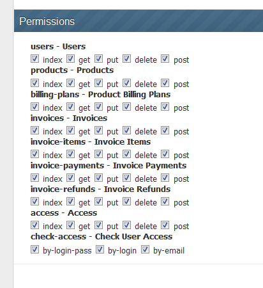The width and height of the screenshot is (263, 288).
Task: Toggle the by-email checkbox
Action: (x=145, y=250)
